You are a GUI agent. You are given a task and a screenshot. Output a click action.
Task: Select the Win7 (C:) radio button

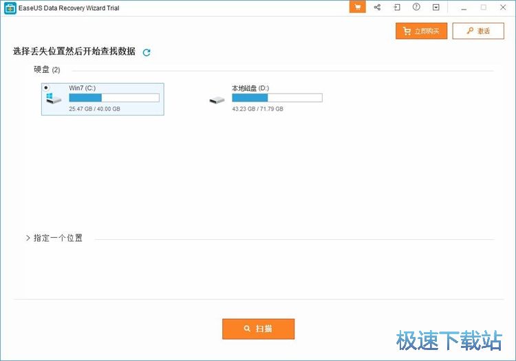coord(46,87)
